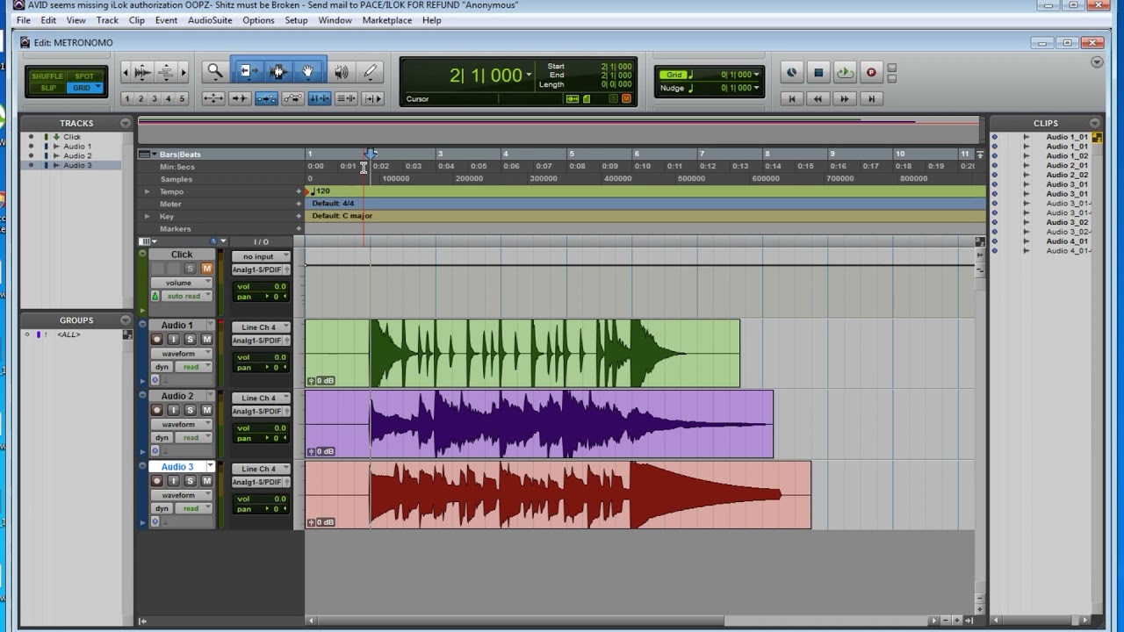
Task: Open the Clips list menu arrow
Action: (1094, 123)
